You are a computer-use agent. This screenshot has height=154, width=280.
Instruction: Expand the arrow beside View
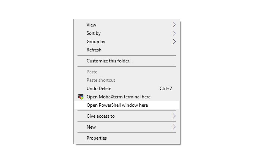(174, 25)
